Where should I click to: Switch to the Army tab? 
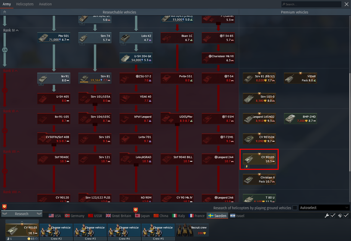tap(7, 4)
